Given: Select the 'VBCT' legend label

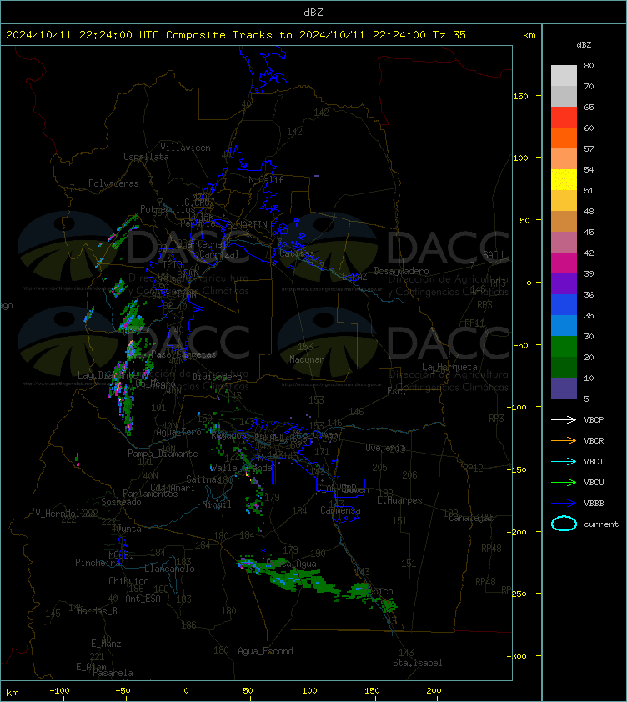Looking at the screenshot, I should [594, 462].
